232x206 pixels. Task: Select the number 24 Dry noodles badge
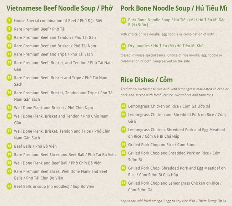click(123, 46)
